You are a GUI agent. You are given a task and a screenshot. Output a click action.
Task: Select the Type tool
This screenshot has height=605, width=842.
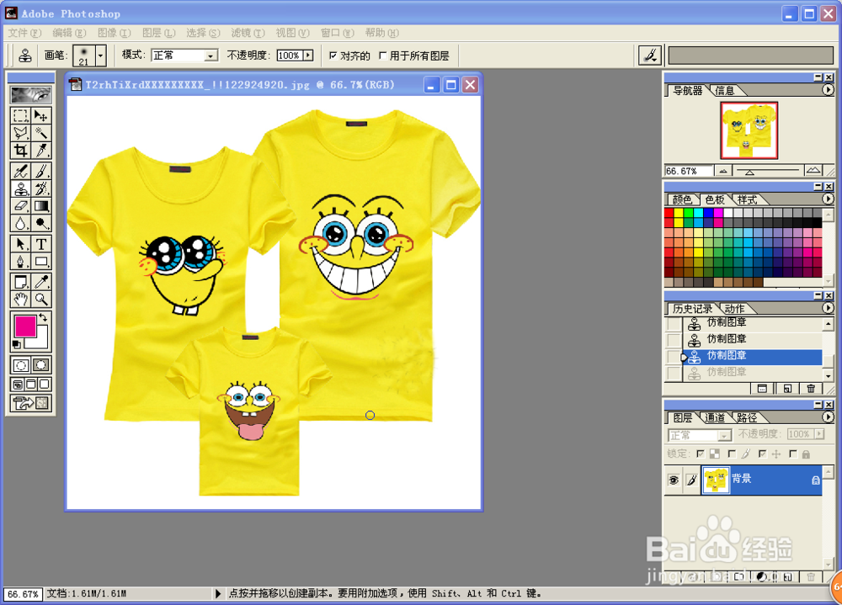40,244
